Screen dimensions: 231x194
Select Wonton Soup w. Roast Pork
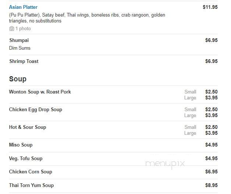[40, 92]
